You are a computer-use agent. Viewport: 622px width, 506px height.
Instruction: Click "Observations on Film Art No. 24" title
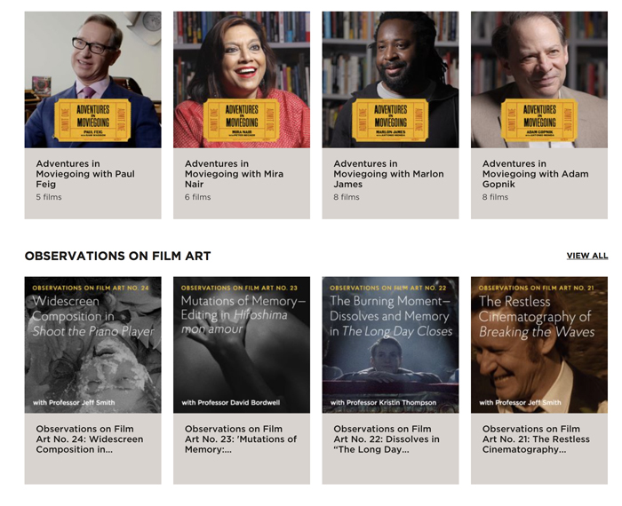click(89, 439)
